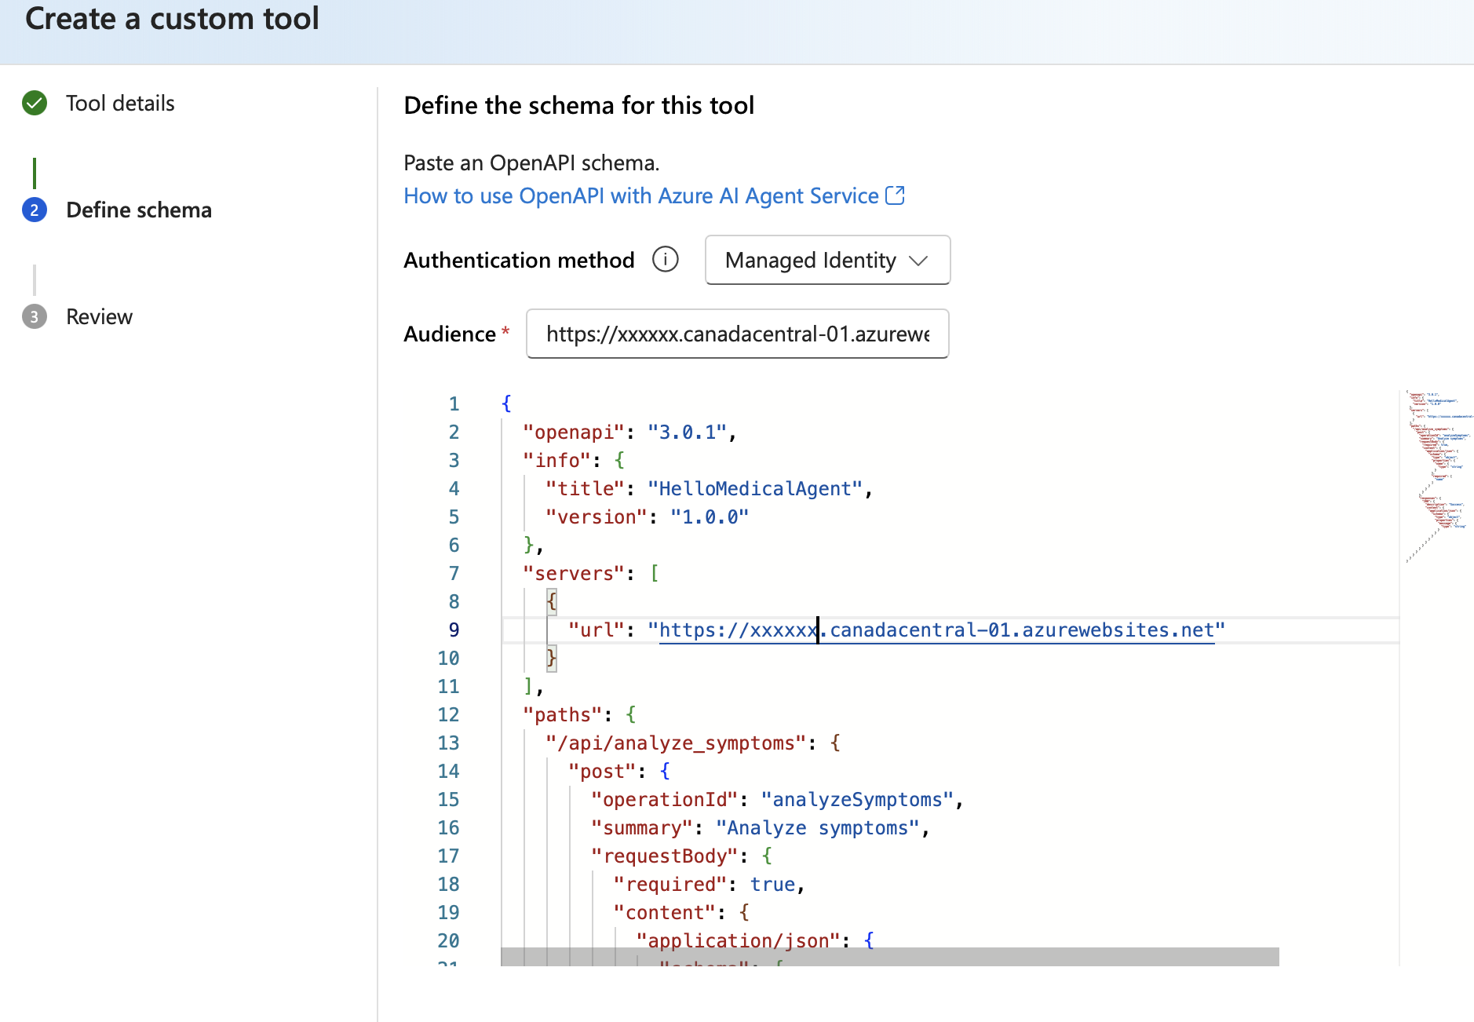The width and height of the screenshot is (1474, 1022).
Task: Click the highlighted closing brace on line 10
Action: click(x=552, y=658)
